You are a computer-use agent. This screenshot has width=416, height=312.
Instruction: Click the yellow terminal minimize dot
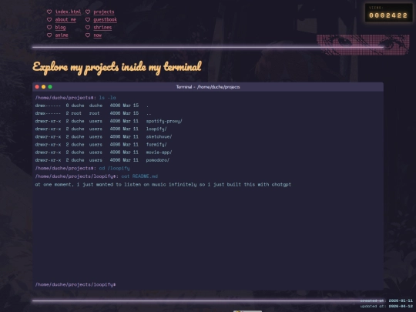[43, 87]
